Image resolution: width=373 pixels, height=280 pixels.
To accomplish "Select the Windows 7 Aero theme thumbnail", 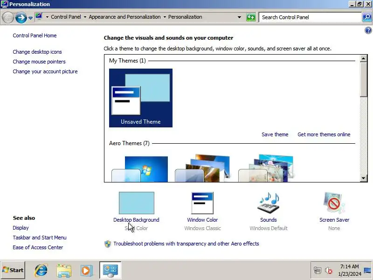I will click(140, 169).
